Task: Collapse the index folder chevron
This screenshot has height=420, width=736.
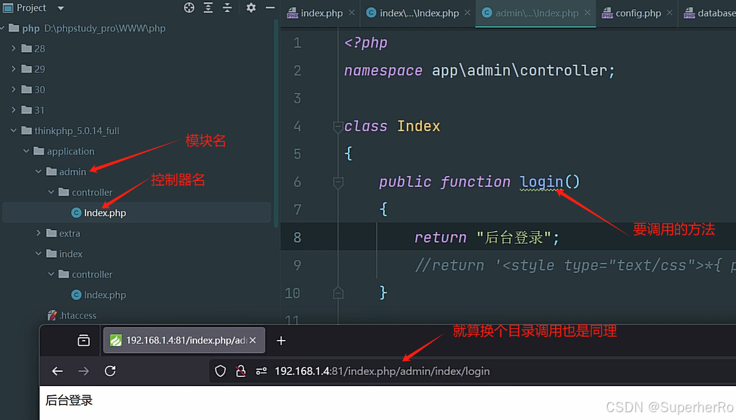Action: 38,254
